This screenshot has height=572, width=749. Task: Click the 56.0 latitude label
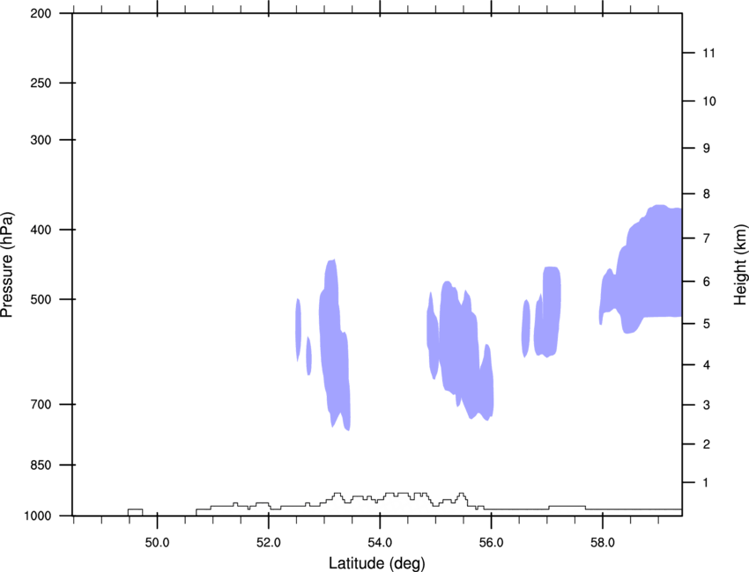tap(491, 543)
